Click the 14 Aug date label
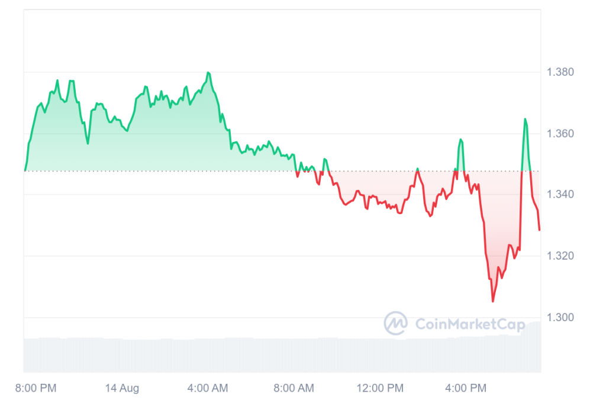The image size is (606, 404). click(x=122, y=389)
